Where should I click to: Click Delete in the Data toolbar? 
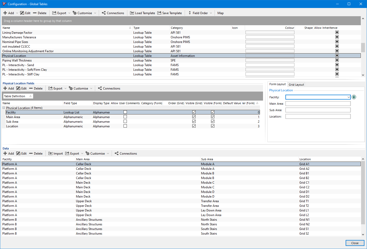pos(36,154)
